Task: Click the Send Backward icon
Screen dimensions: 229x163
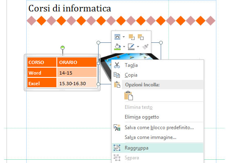Action: pyautogui.click(x=141, y=37)
